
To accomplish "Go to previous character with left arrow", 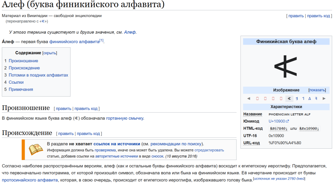I will [248, 99].
